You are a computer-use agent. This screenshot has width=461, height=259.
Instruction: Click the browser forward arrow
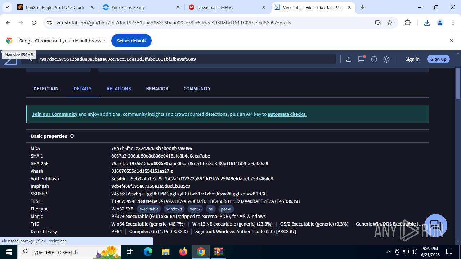point(21,23)
